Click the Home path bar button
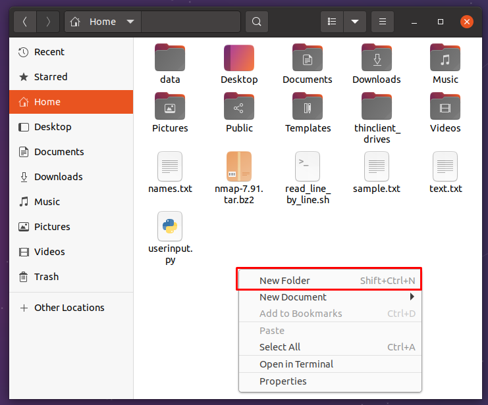This screenshot has height=405, width=488. click(x=102, y=22)
